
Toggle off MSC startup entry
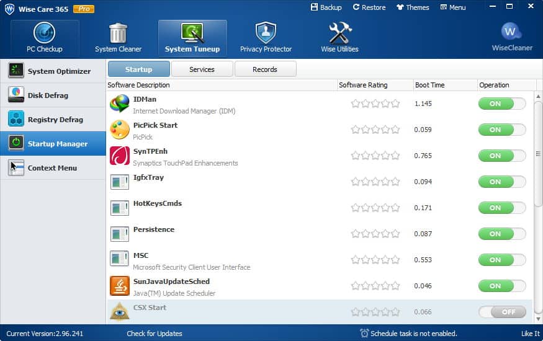coord(502,260)
